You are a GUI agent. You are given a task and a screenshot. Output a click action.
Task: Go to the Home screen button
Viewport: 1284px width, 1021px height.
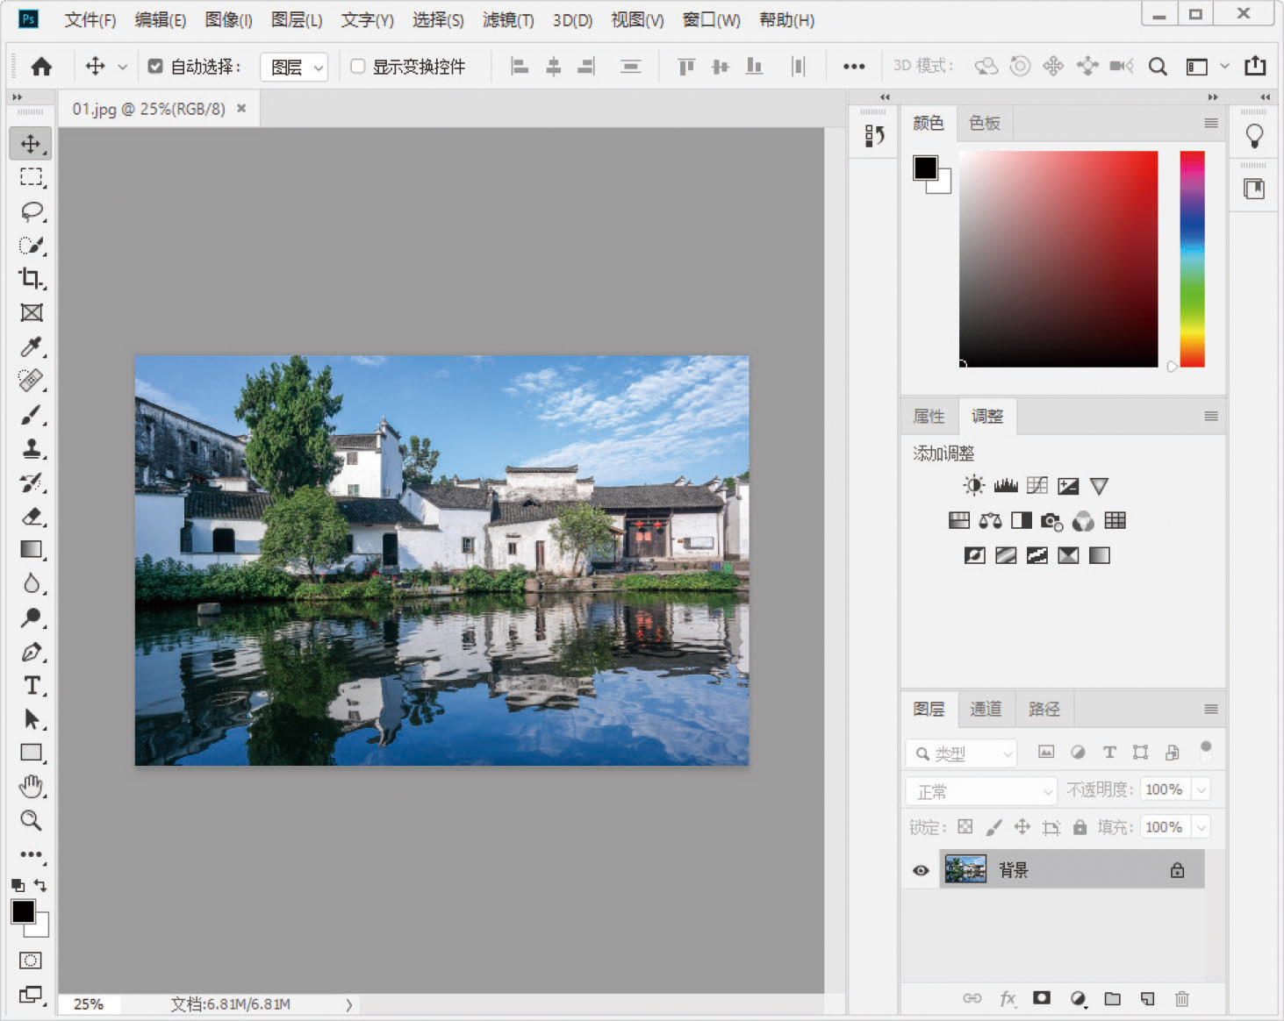pyautogui.click(x=41, y=66)
